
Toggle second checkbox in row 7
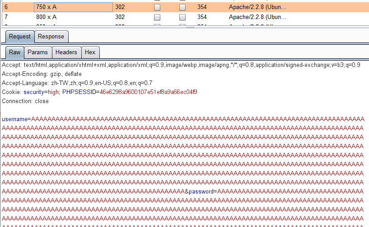182,17
